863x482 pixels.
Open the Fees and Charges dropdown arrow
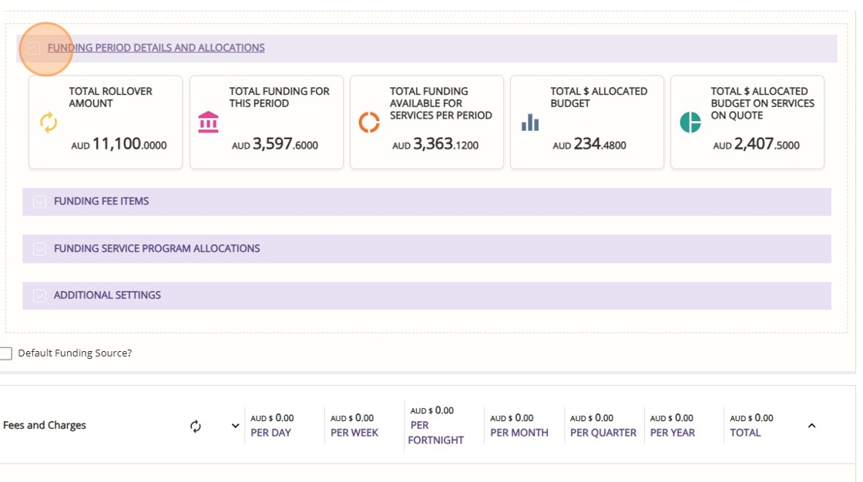235,426
